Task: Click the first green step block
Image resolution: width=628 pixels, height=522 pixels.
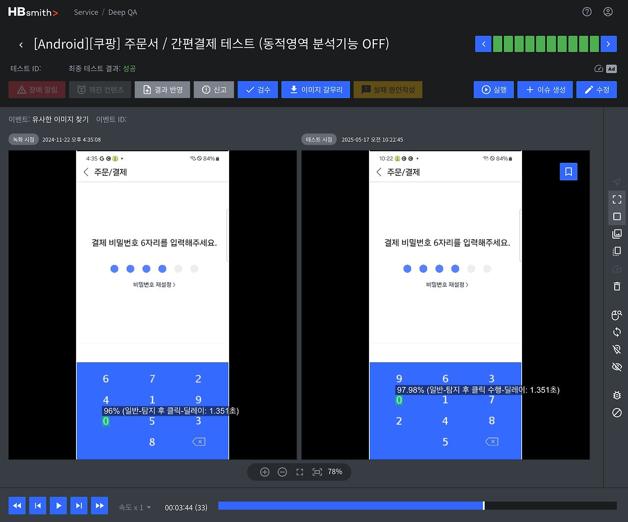Action: click(497, 44)
